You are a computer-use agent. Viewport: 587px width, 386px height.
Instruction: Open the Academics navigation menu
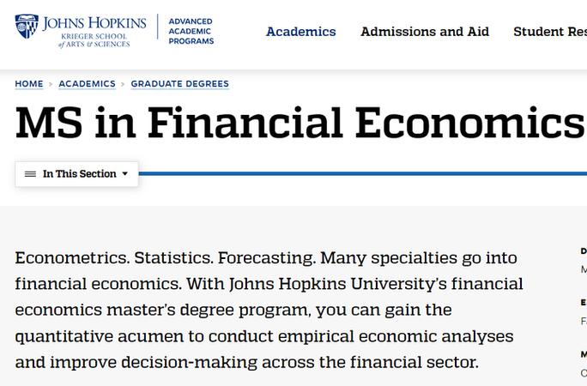(301, 32)
